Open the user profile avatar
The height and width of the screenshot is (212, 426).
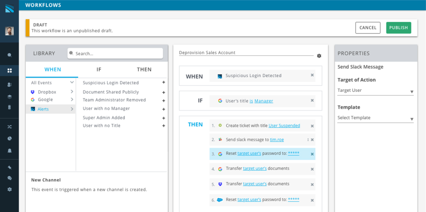[9, 31]
